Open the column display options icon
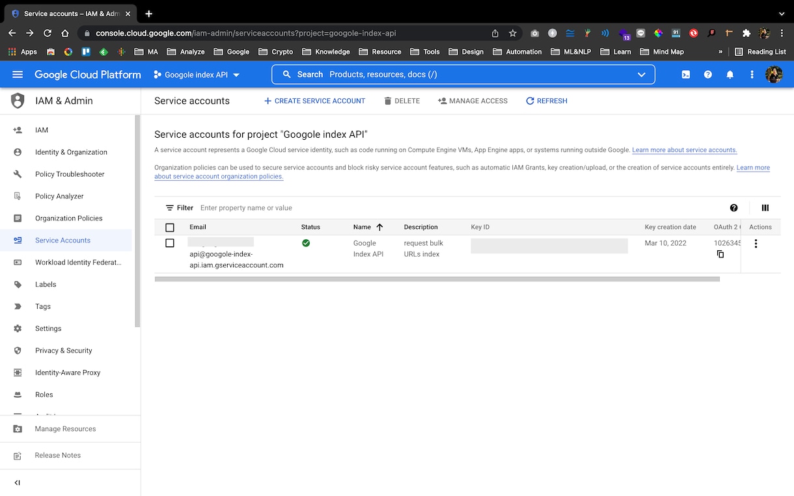This screenshot has height=496, width=794. tap(765, 208)
